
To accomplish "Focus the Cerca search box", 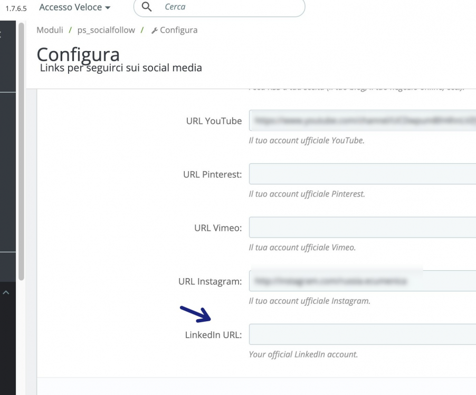I will coord(219,7).
